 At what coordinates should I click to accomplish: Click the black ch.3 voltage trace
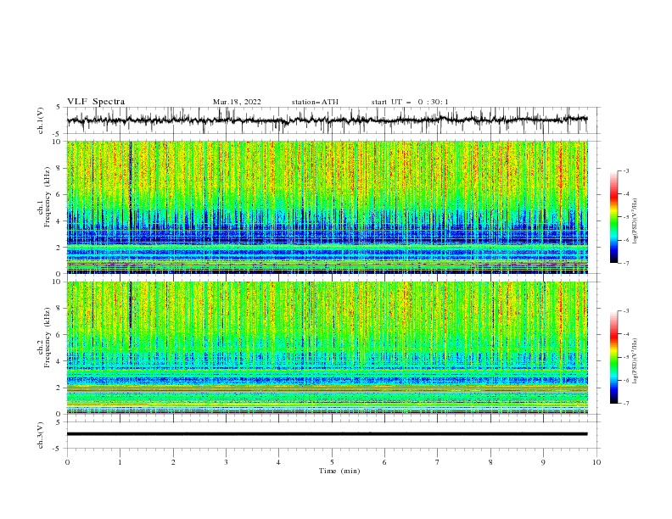coord(327,434)
